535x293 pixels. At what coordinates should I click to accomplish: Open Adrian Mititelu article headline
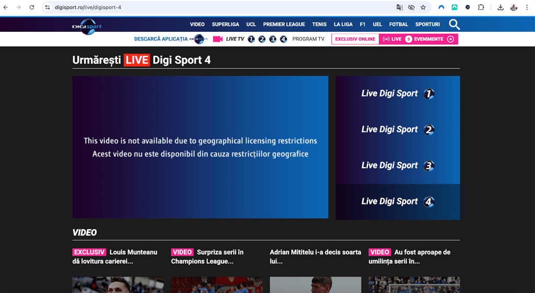(315, 257)
